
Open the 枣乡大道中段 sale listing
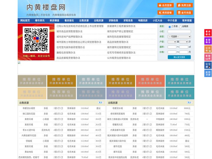pos(29,130)
